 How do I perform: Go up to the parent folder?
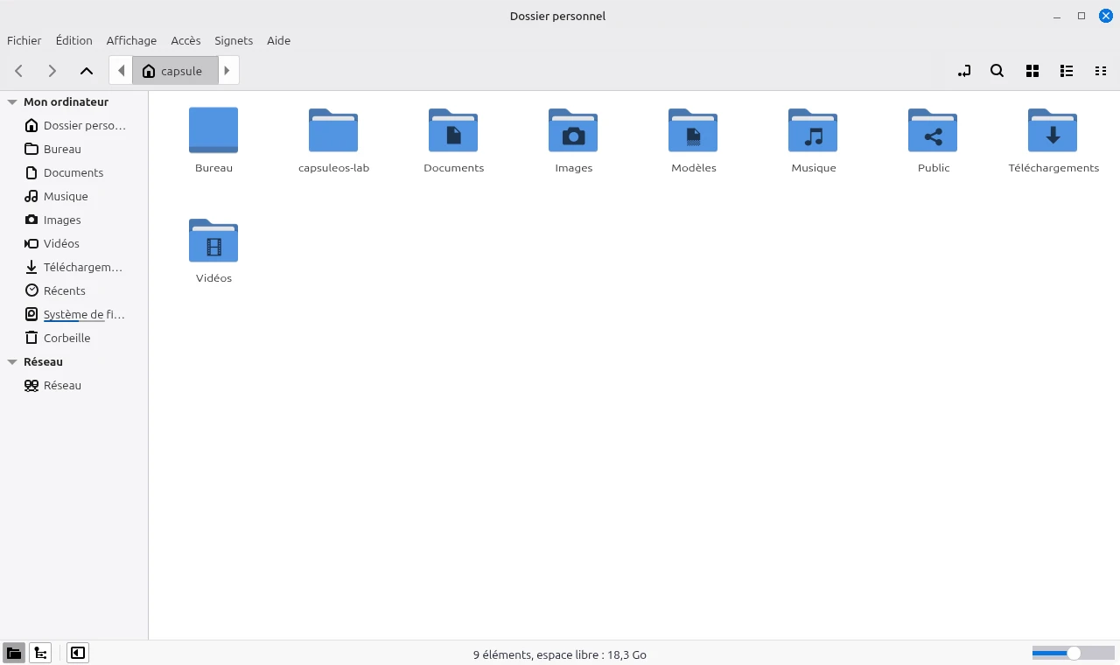(86, 71)
